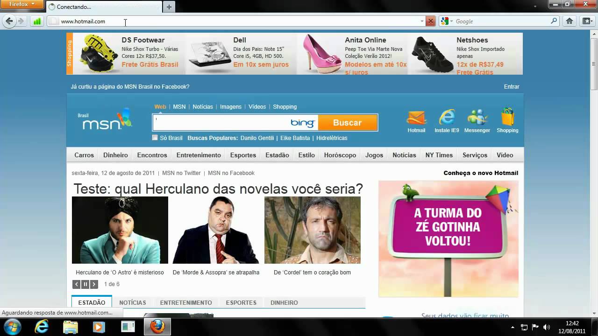Open Estilo in navigation bar

point(306,155)
